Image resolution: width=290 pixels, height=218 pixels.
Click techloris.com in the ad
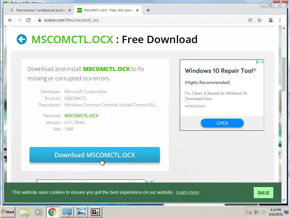pyautogui.click(x=195, y=106)
